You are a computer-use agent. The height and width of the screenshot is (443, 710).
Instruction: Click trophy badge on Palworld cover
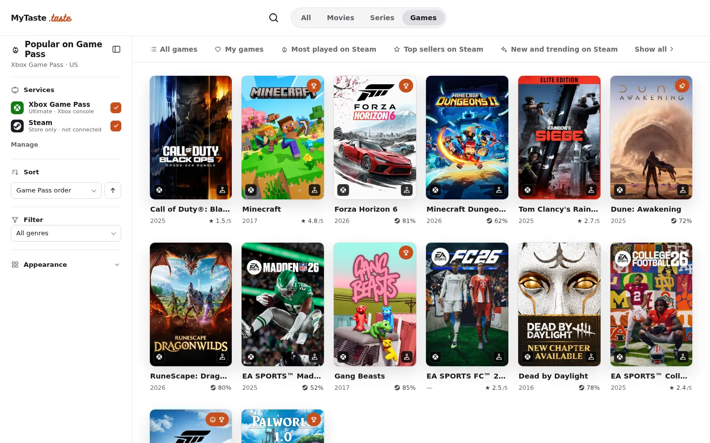tap(314, 419)
